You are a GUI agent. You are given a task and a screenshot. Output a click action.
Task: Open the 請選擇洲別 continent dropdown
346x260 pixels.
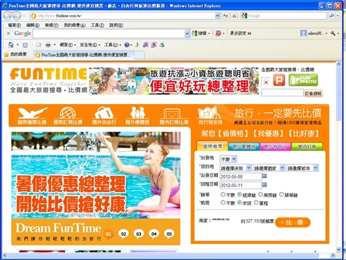pyautogui.click(x=235, y=168)
